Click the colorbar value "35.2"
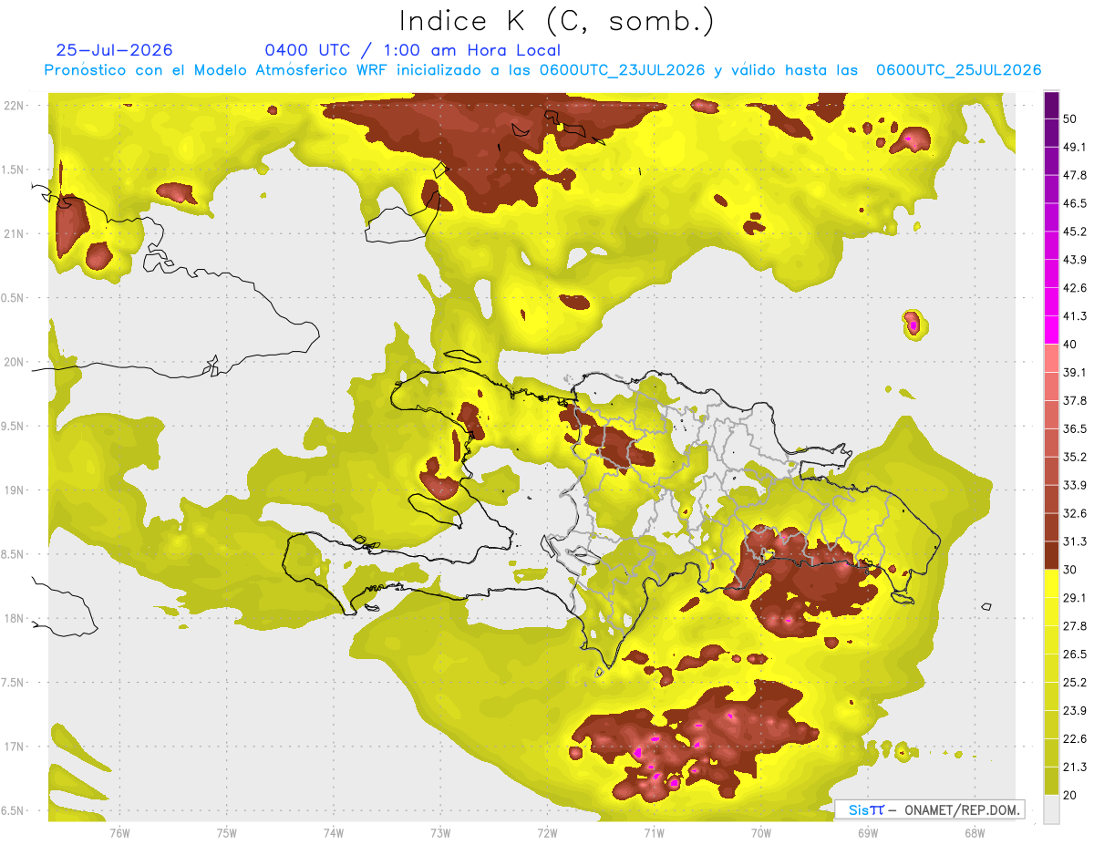The image size is (1094, 845). (x=1075, y=457)
